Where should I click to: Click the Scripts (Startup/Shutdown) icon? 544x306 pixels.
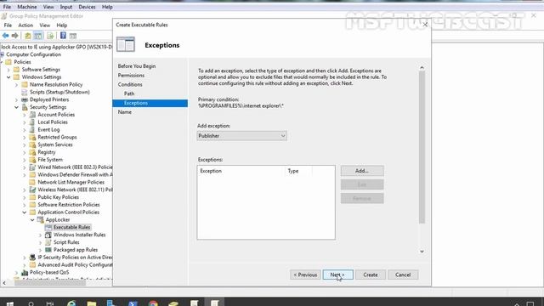point(25,92)
